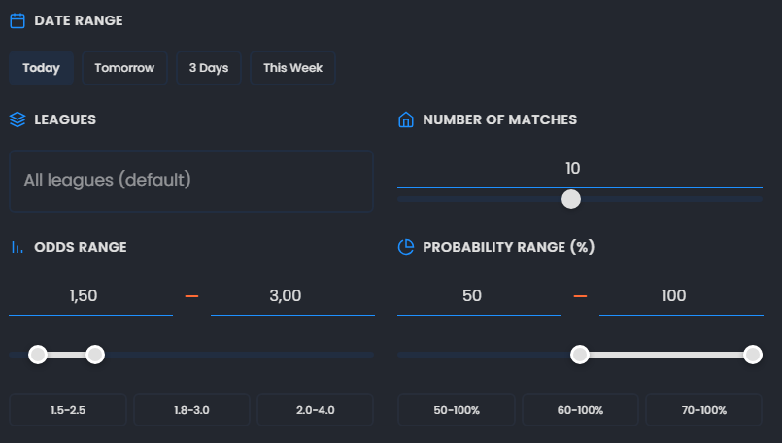Set probability preset to 50-100%
782x443 pixels.
point(457,410)
